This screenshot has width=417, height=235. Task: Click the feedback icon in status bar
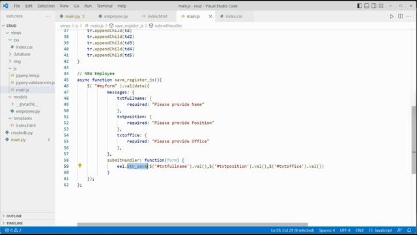click(x=399, y=230)
